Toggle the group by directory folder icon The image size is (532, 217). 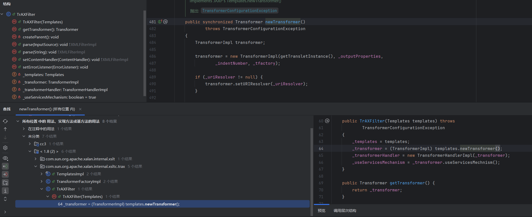click(5, 183)
